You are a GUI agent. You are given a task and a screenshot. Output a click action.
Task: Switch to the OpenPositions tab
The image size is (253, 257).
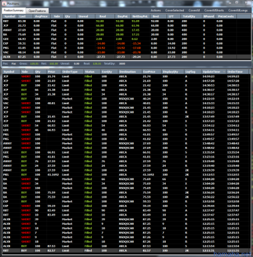click(x=37, y=11)
